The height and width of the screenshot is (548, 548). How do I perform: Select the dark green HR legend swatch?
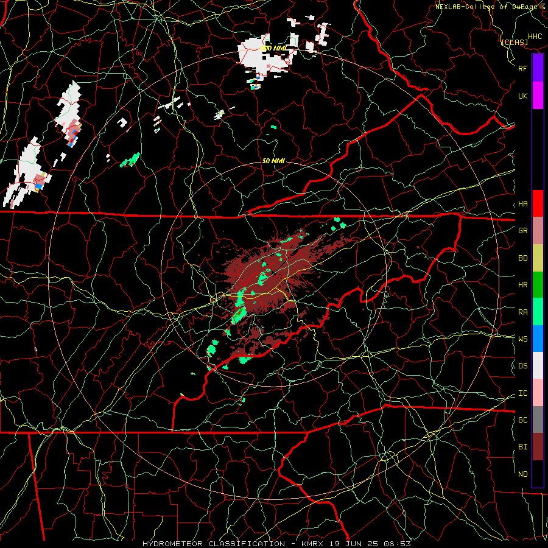(538, 285)
